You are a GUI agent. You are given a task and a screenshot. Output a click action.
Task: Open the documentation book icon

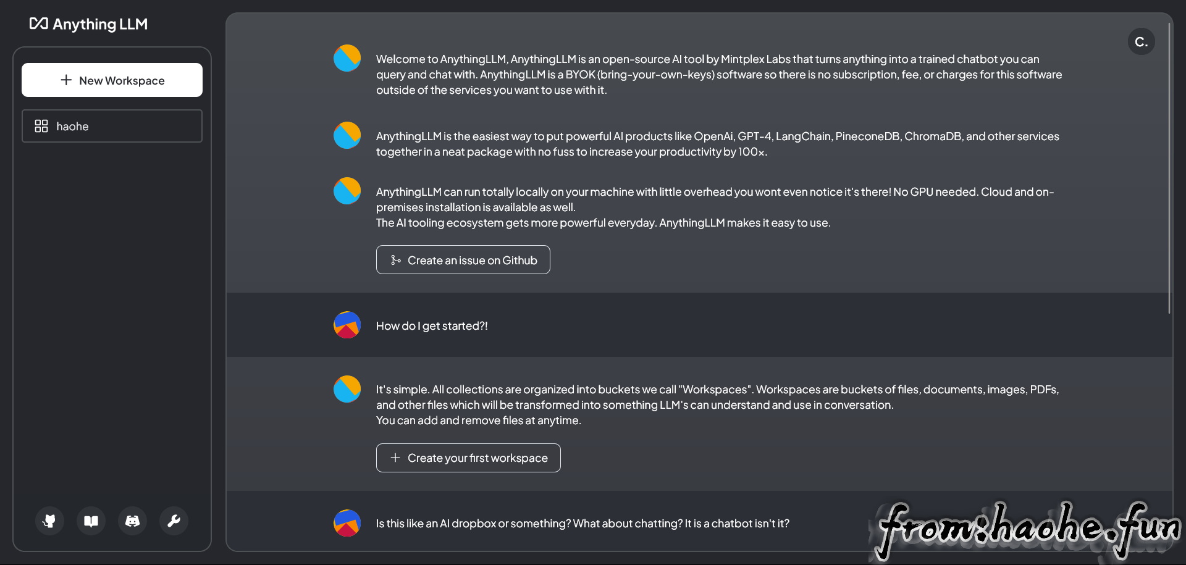[x=91, y=521]
